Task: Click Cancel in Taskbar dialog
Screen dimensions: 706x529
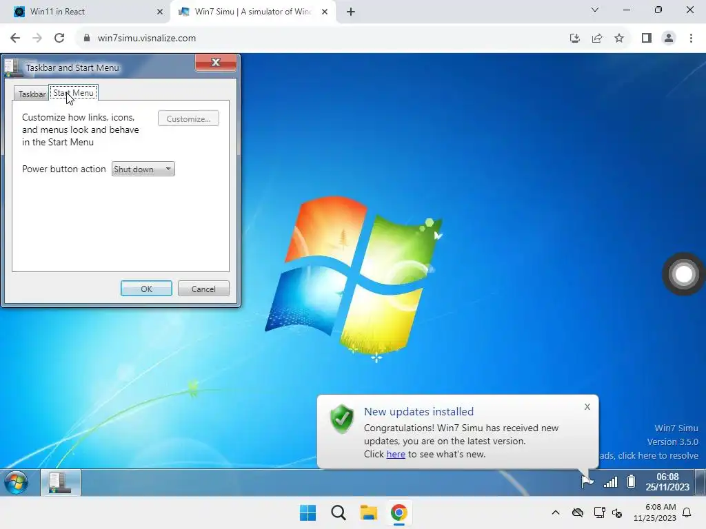Action: point(203,289)
